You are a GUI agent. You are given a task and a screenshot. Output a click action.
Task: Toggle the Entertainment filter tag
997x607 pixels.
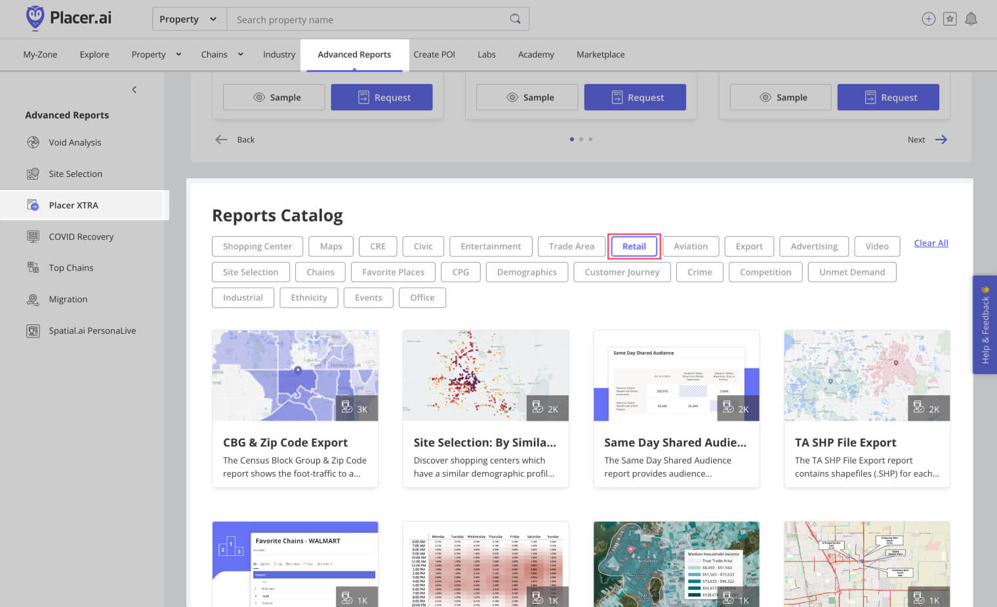coord(491,246)
